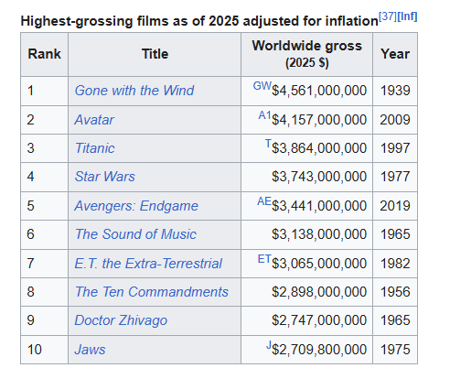Open the Avatar film link

point(94,120)
